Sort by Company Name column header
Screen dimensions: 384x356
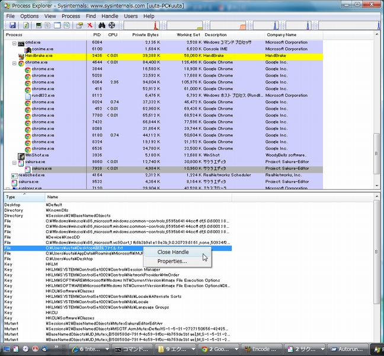coord(294,35)
